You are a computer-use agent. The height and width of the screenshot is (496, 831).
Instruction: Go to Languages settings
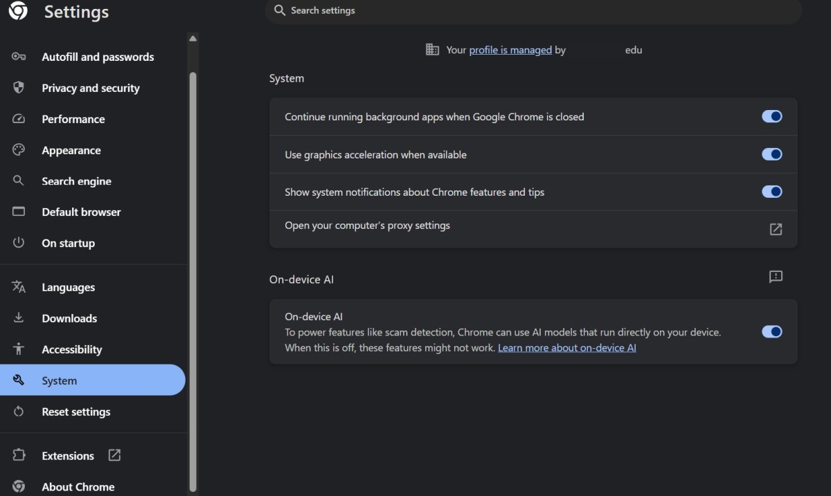point(93,287)
